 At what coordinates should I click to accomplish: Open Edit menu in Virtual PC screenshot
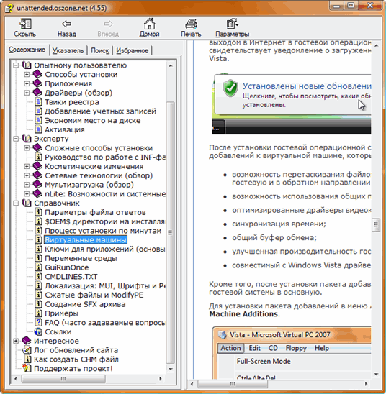coord(254,348)
